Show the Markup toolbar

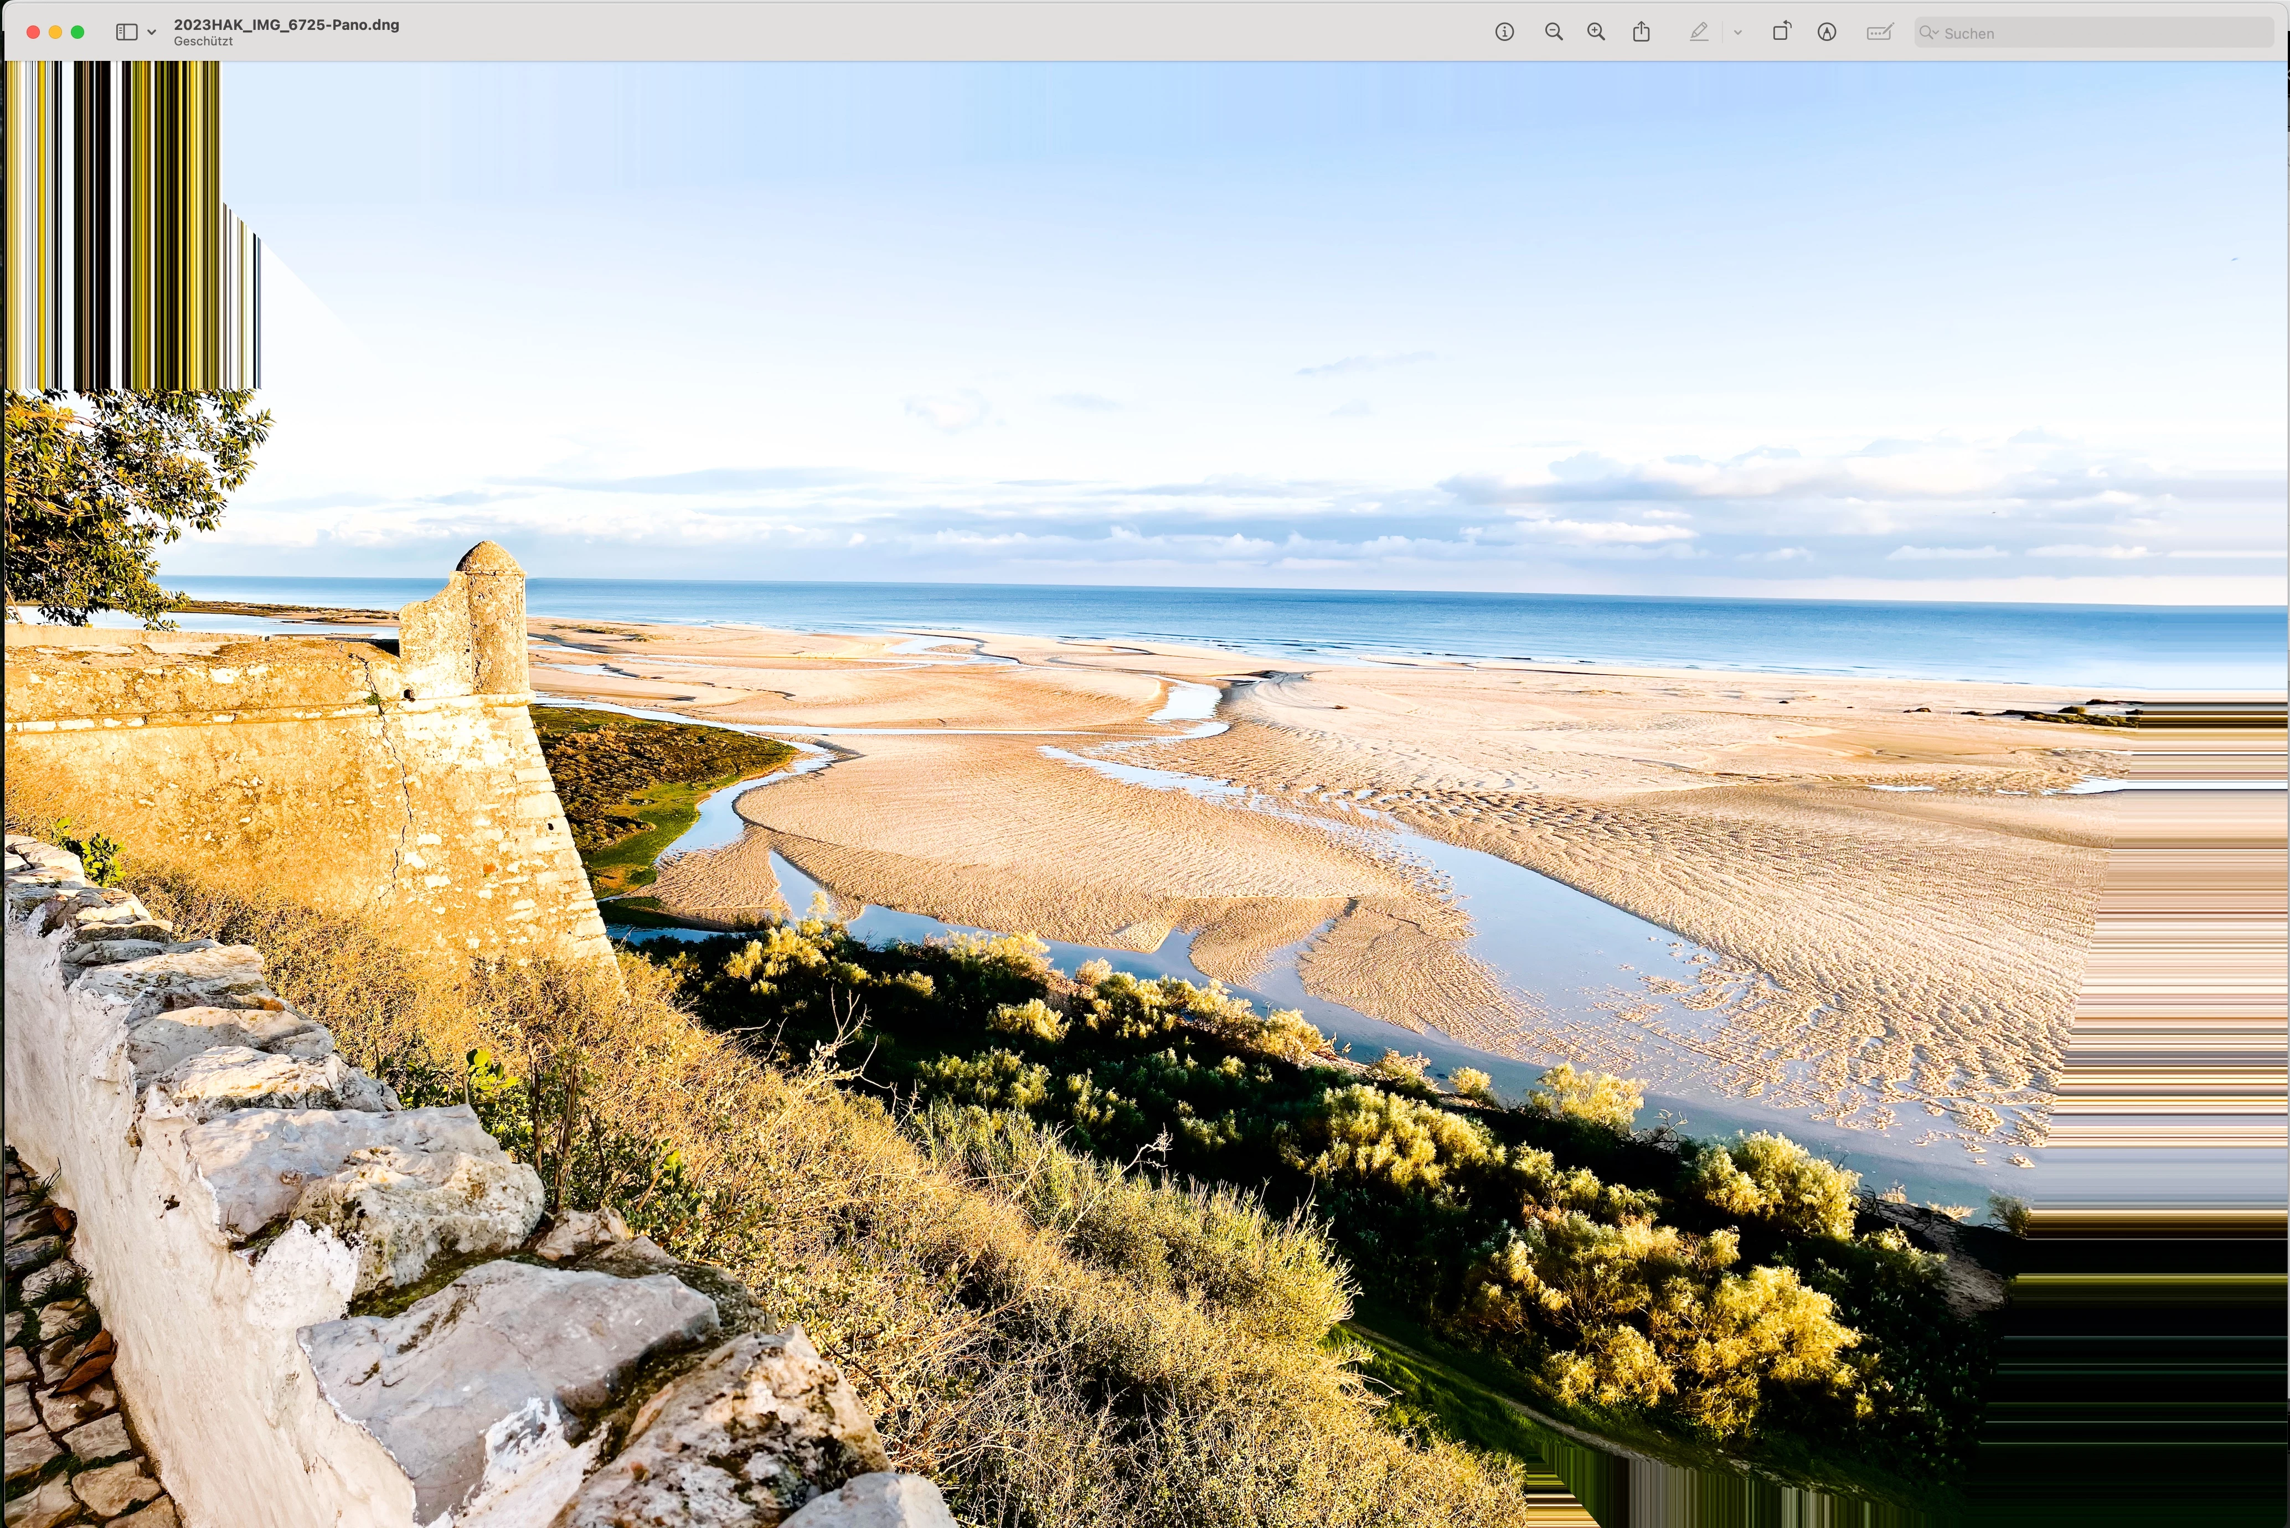(x=1827, y=32)
